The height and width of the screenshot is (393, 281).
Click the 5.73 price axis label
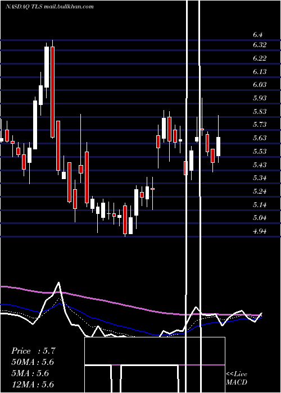click(x=260, y=124)
